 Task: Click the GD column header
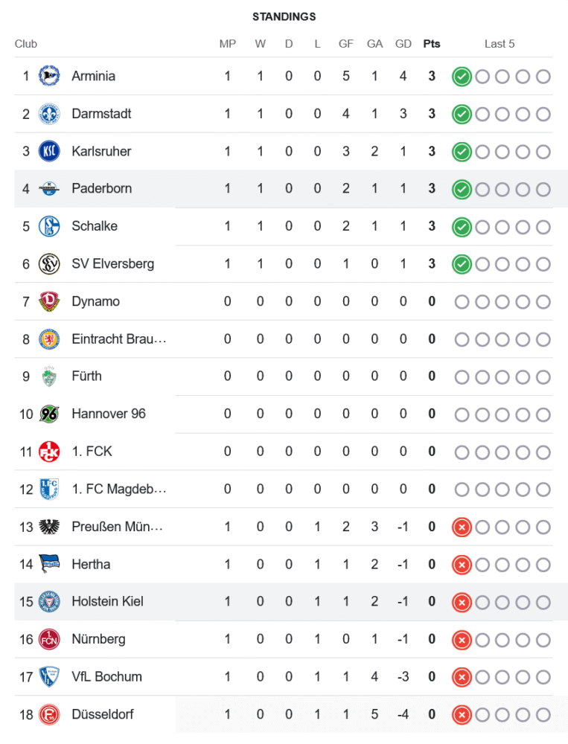(x=403, y=44)
